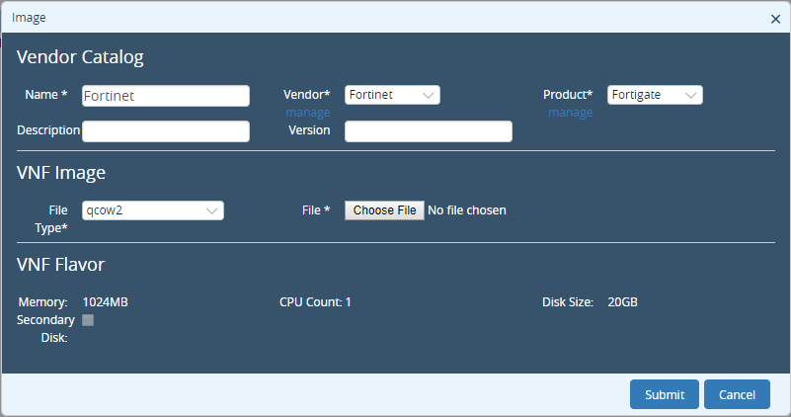Open the File Type dropdown showing qcow2
The image size is (791, 417).
[x=153, y=210]
